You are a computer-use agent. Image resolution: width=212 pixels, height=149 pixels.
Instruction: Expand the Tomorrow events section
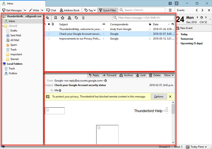[177, 39]
